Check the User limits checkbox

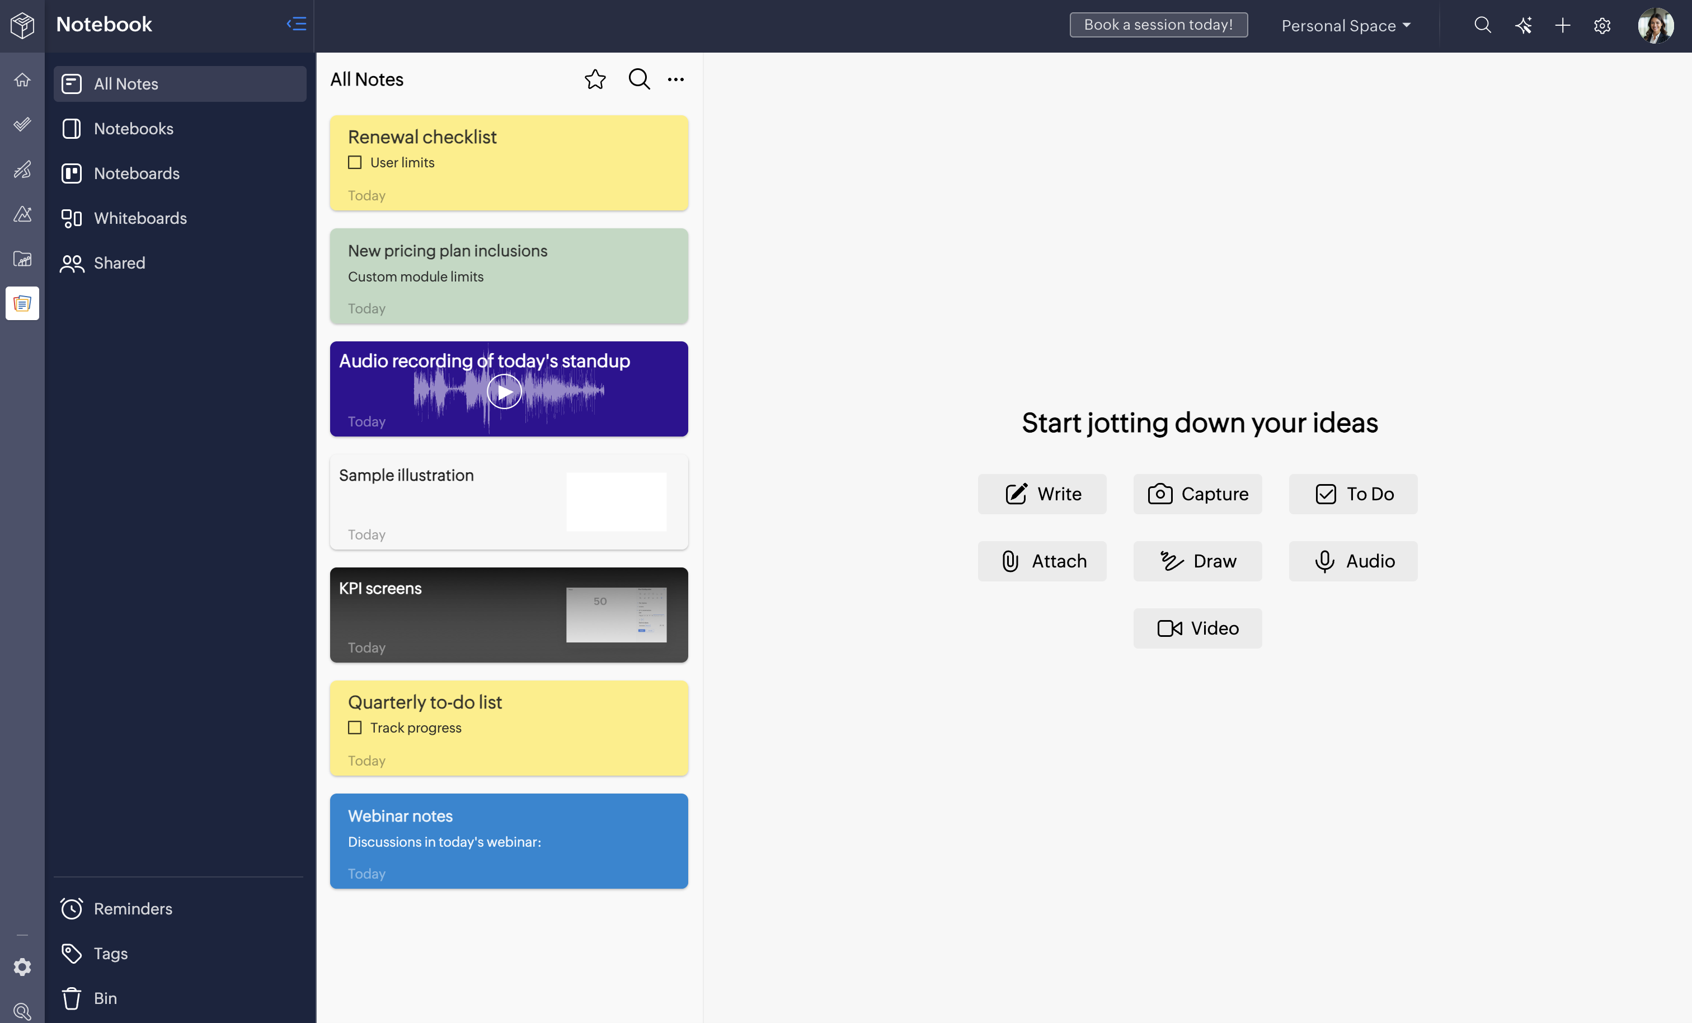click(x=354, y=163)
